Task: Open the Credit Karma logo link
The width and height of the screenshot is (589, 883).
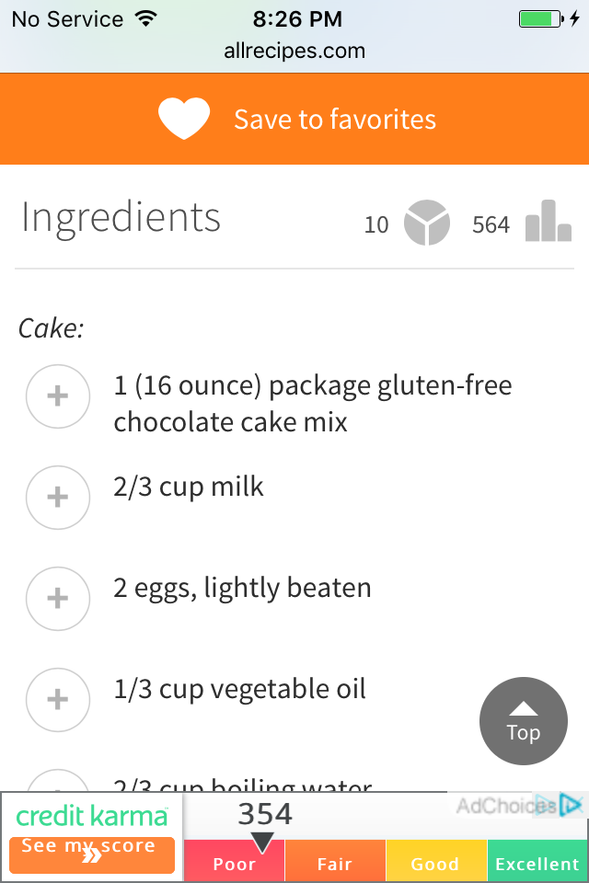Action: [x=92, y=816]
